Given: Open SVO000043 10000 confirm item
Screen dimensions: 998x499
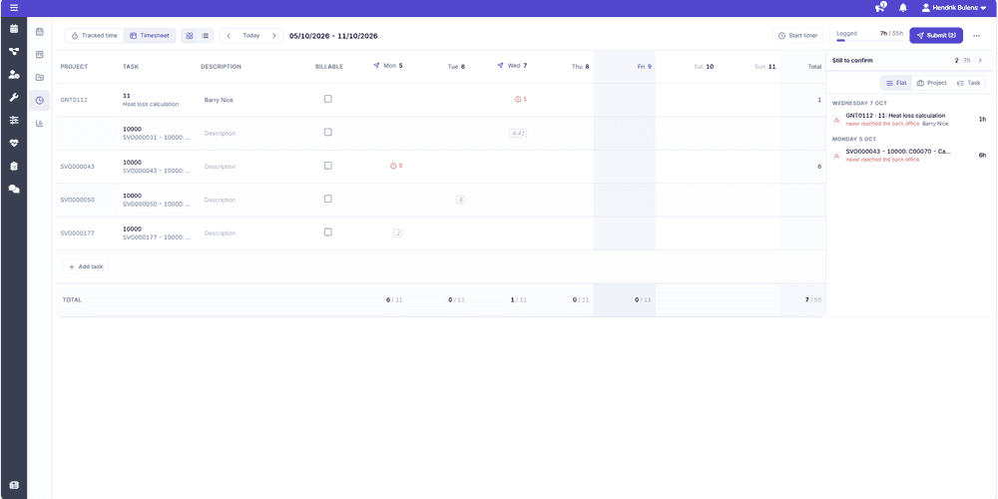Looking at the screenshot, I should (x=909, y=156).
